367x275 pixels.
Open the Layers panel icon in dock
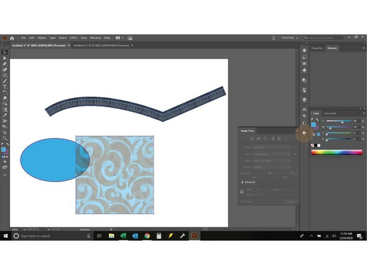pyautogui.click(x=304, y=100)
